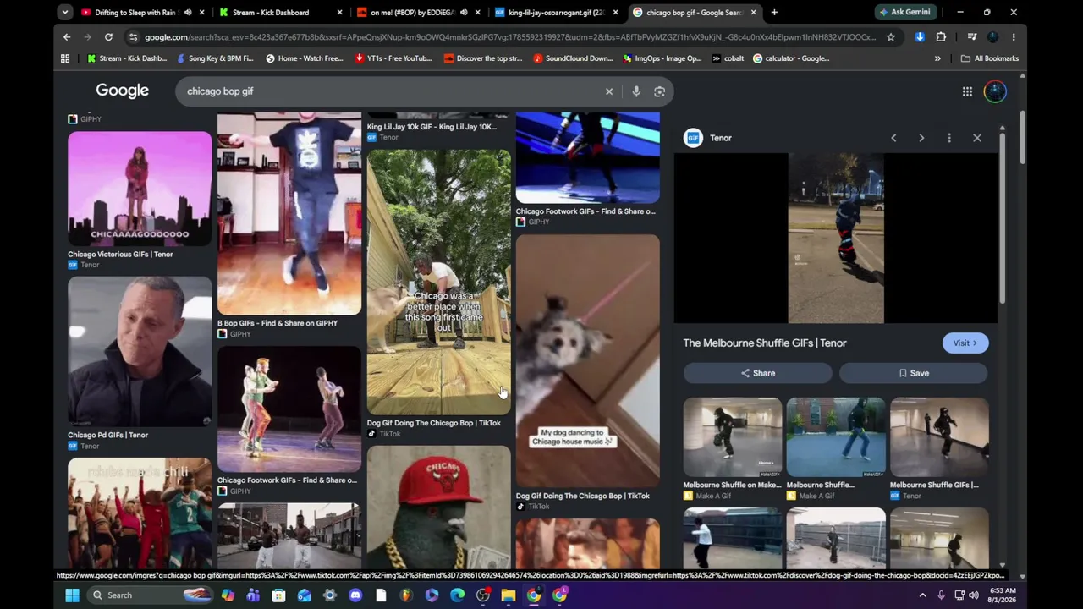Share the previewed Tenor GIF
The width and height of the screenshot is (1083, 609).
[x=758, y=373]
